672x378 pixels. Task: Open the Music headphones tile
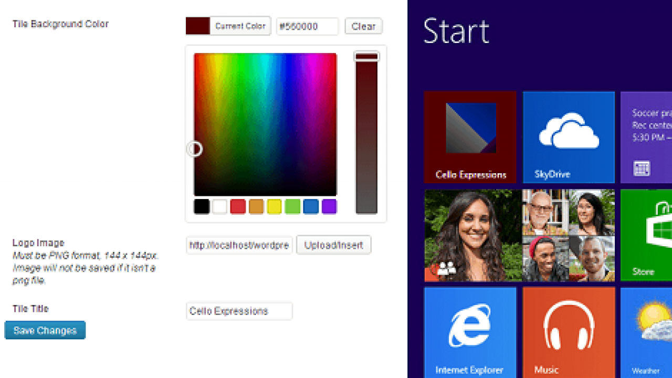point(569,332)
